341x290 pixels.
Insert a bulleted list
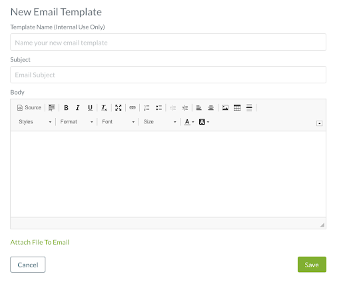pyautogui.click(x=159, y=108)
